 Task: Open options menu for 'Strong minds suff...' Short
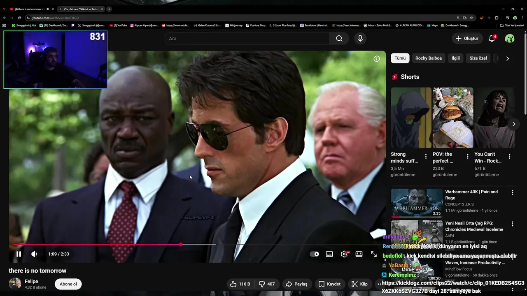click(426, 156)
